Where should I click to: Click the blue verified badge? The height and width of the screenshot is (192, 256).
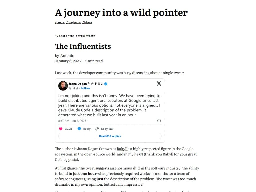tap(106, 84)
